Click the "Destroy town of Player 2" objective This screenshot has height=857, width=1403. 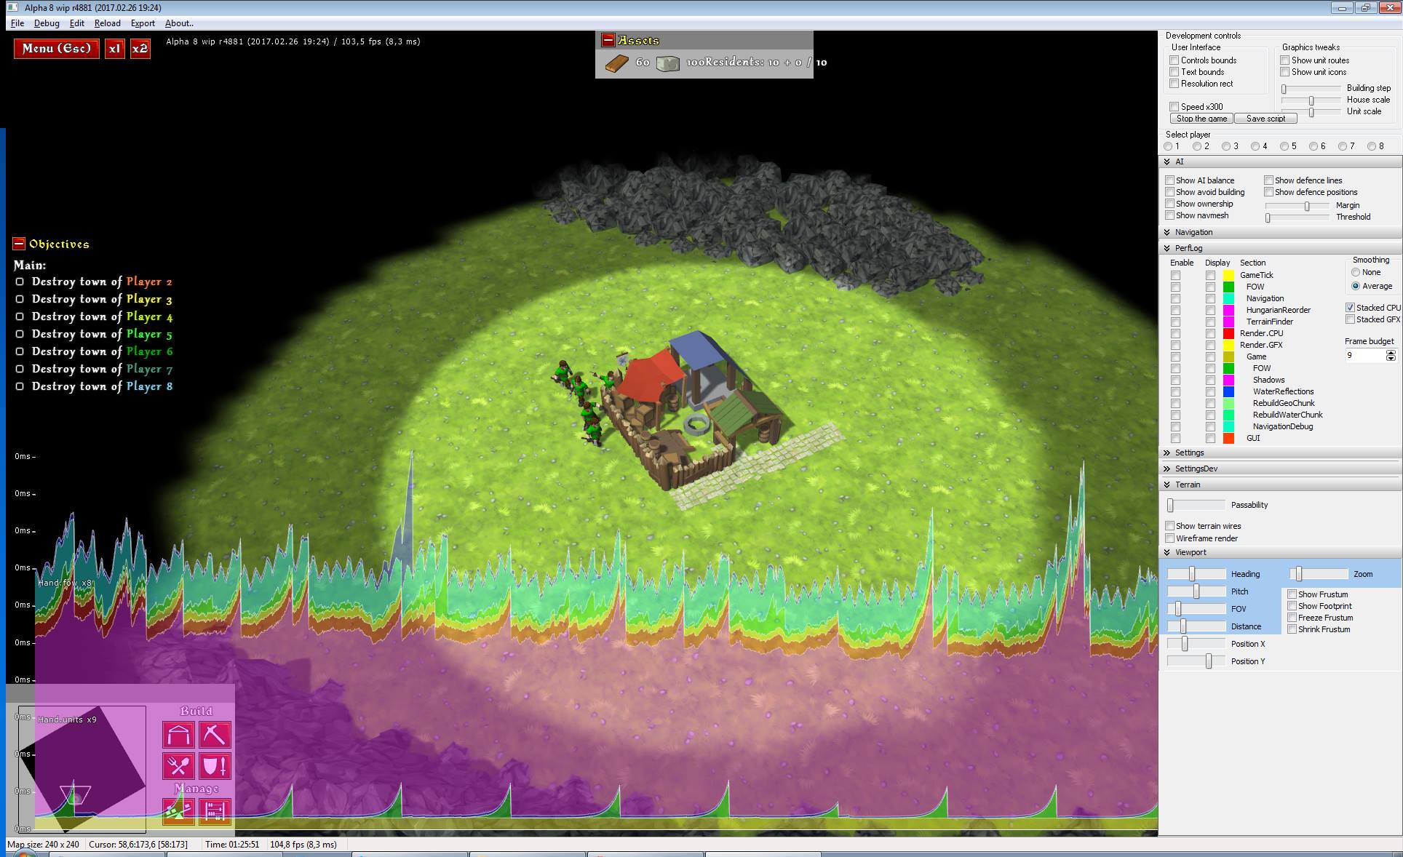point(102,282)
